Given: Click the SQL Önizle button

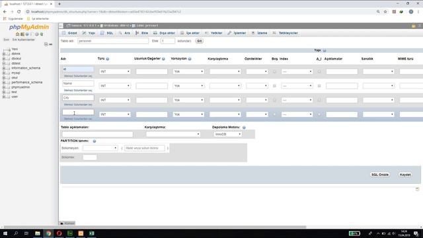Looking at the screenshot, I should click(380, 175).
